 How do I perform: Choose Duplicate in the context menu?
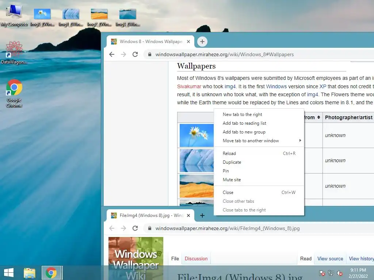[x=259, y=162]
